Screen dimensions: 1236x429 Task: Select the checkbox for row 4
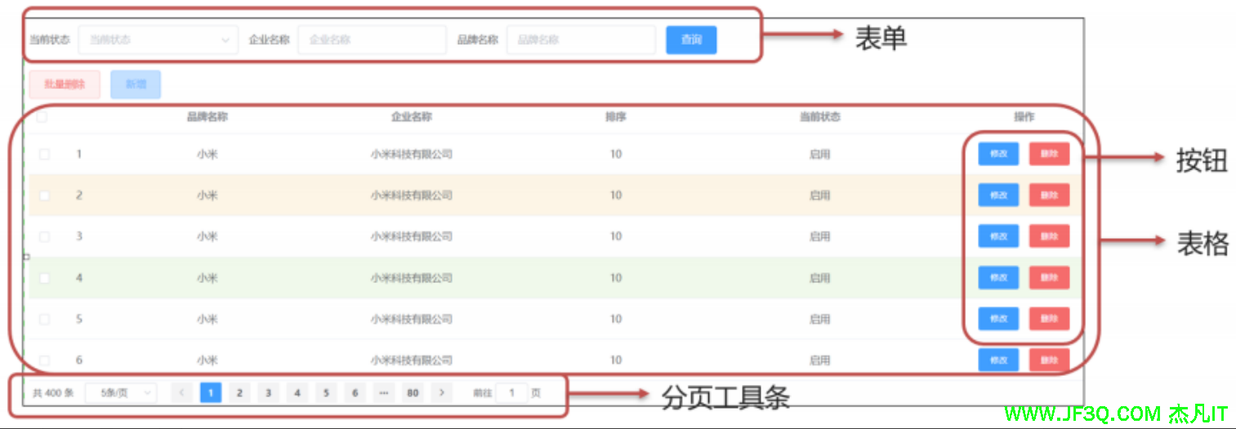coord(44,278)
